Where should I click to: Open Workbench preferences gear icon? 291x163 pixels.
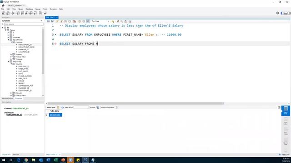pyautogui.click(x=278, y=13)
